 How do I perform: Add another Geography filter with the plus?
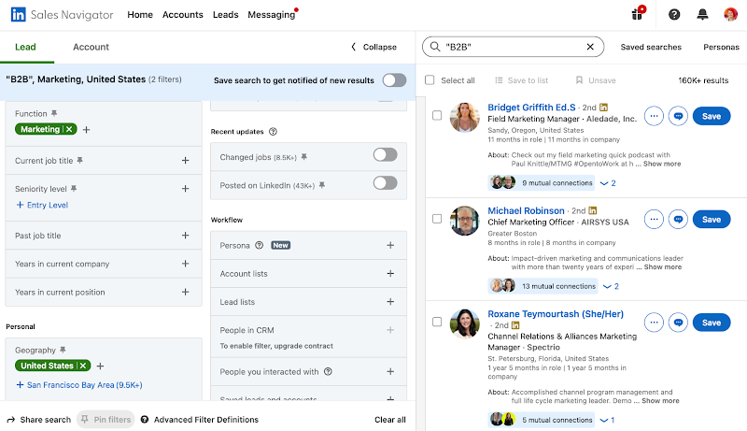pos(100,366)
